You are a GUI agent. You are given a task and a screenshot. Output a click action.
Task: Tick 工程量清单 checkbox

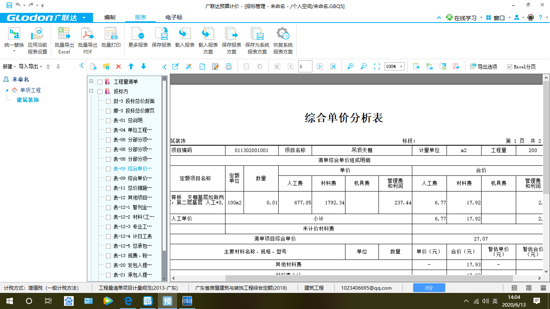point(100,82)
